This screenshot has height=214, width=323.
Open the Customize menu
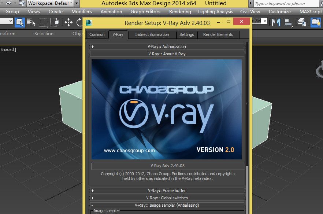(280, 12)
